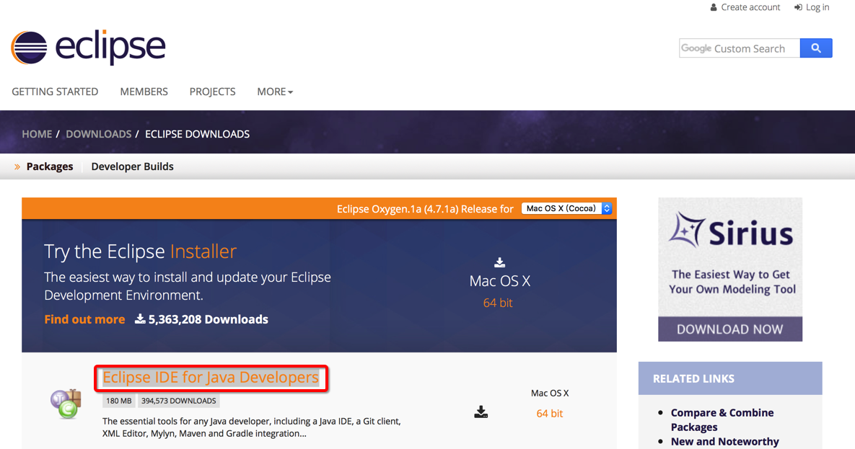Focus the Google Custom Search field
855x449 pixels.
(740, 48)
